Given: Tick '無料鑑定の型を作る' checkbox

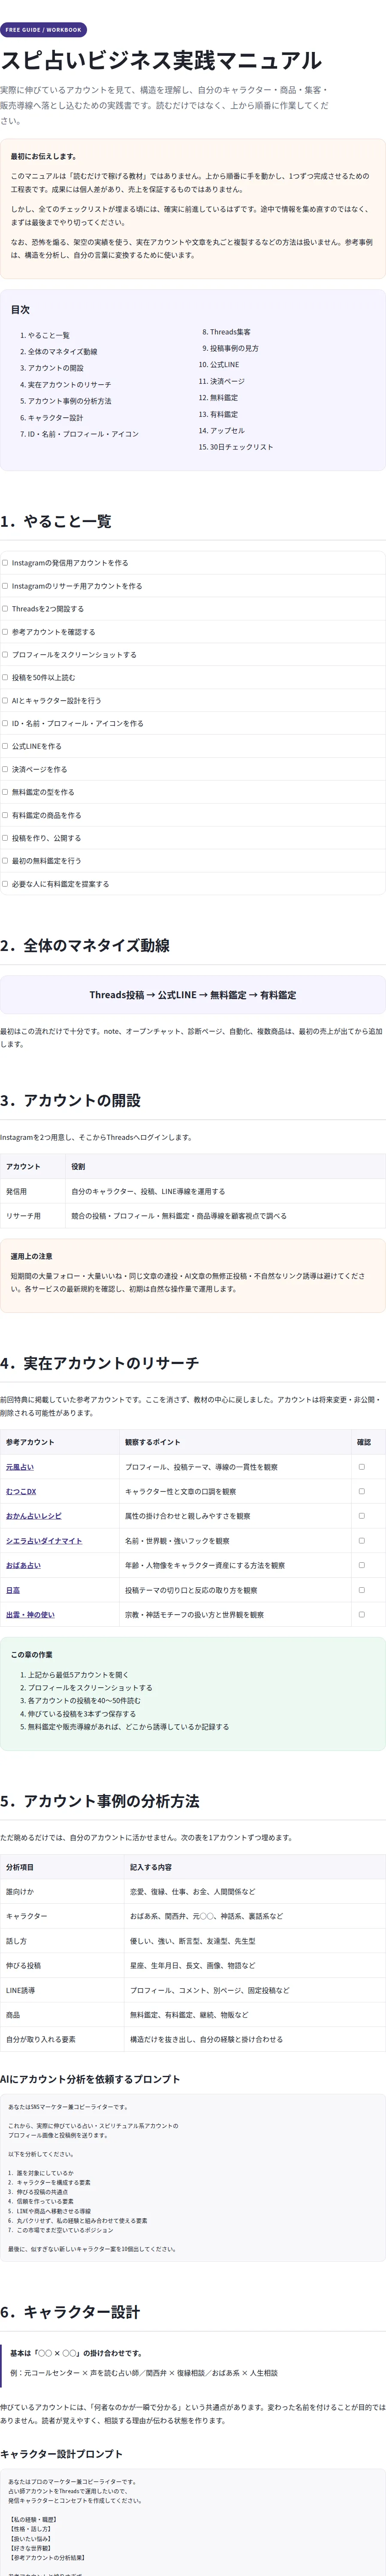Looking at the screenshot, I should coord(5,792).
